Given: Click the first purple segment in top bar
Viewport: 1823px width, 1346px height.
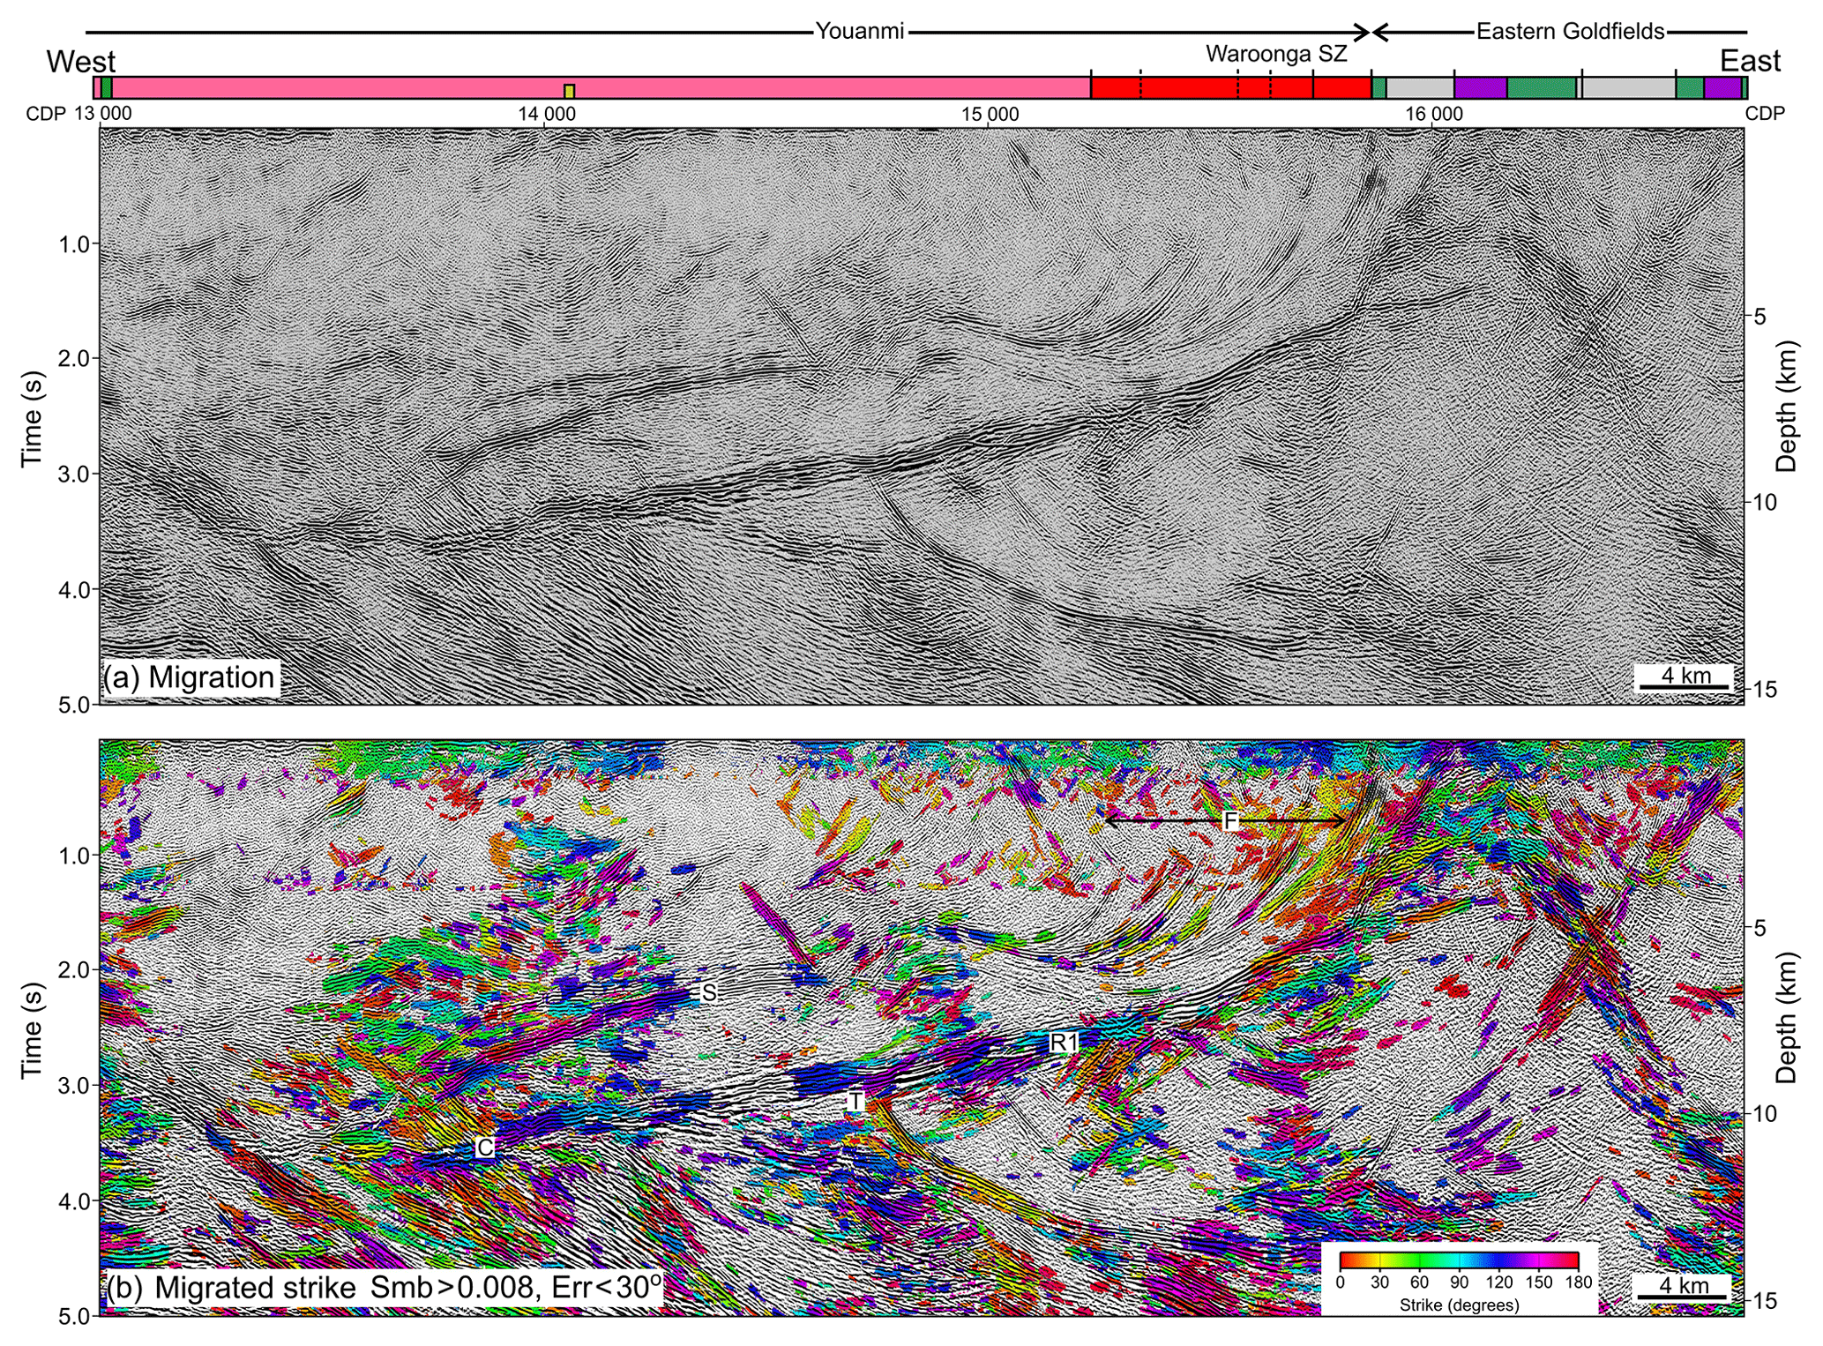Looking at the screenshot, I should pyautogui.click(x=1480, y=87).
